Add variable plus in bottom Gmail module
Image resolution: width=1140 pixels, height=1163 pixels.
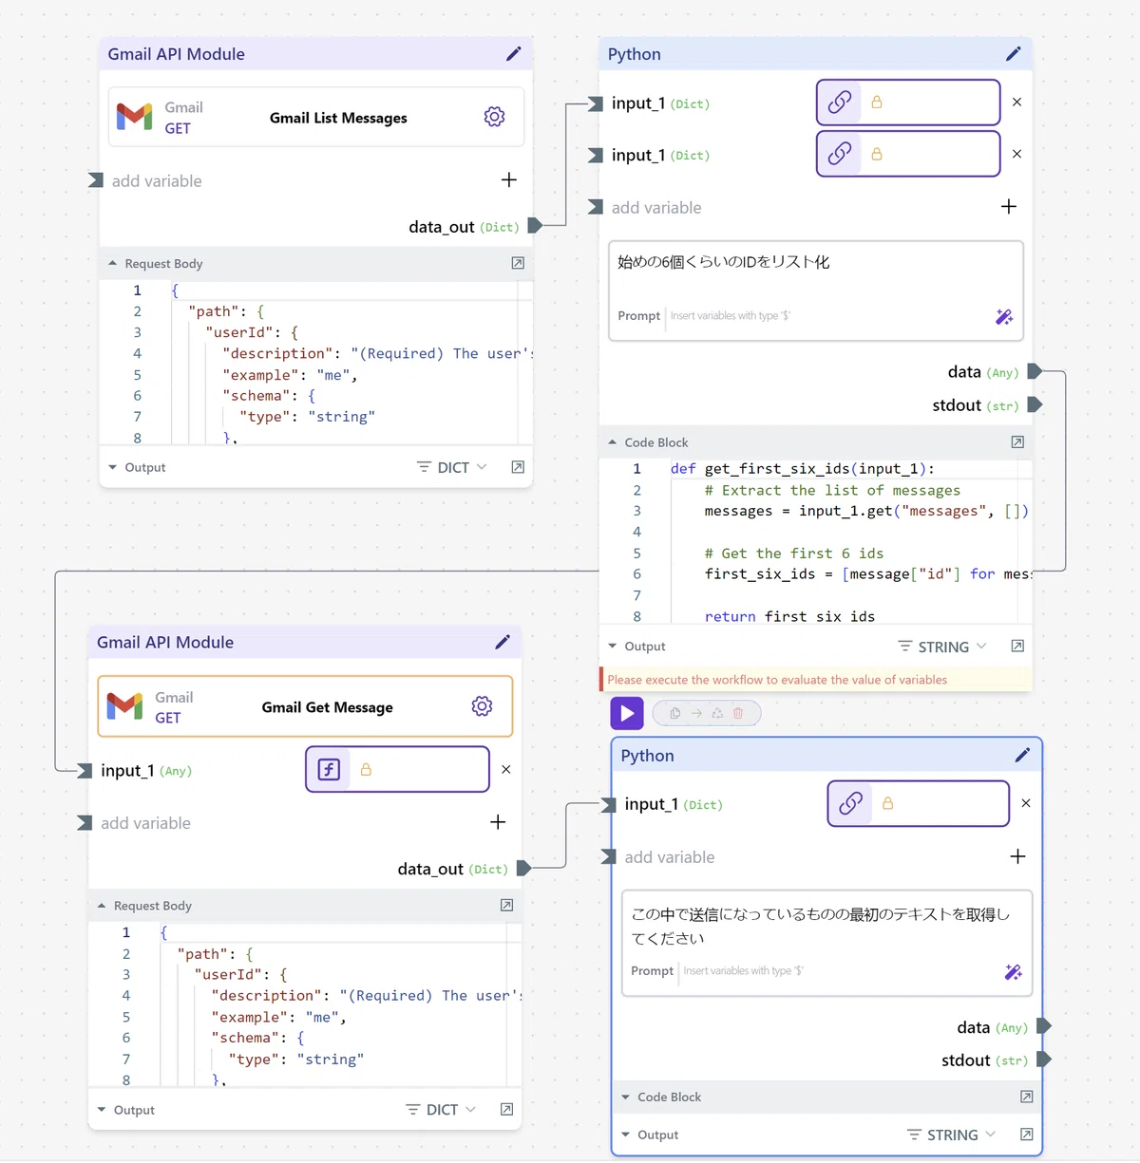coord(498,822)
